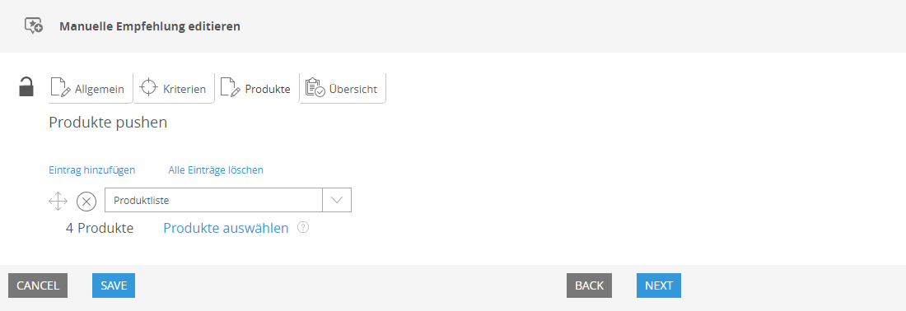This screenshot has width=906, height=311.
Task: Toggle the open padlock icon
Action: [26, 86]
